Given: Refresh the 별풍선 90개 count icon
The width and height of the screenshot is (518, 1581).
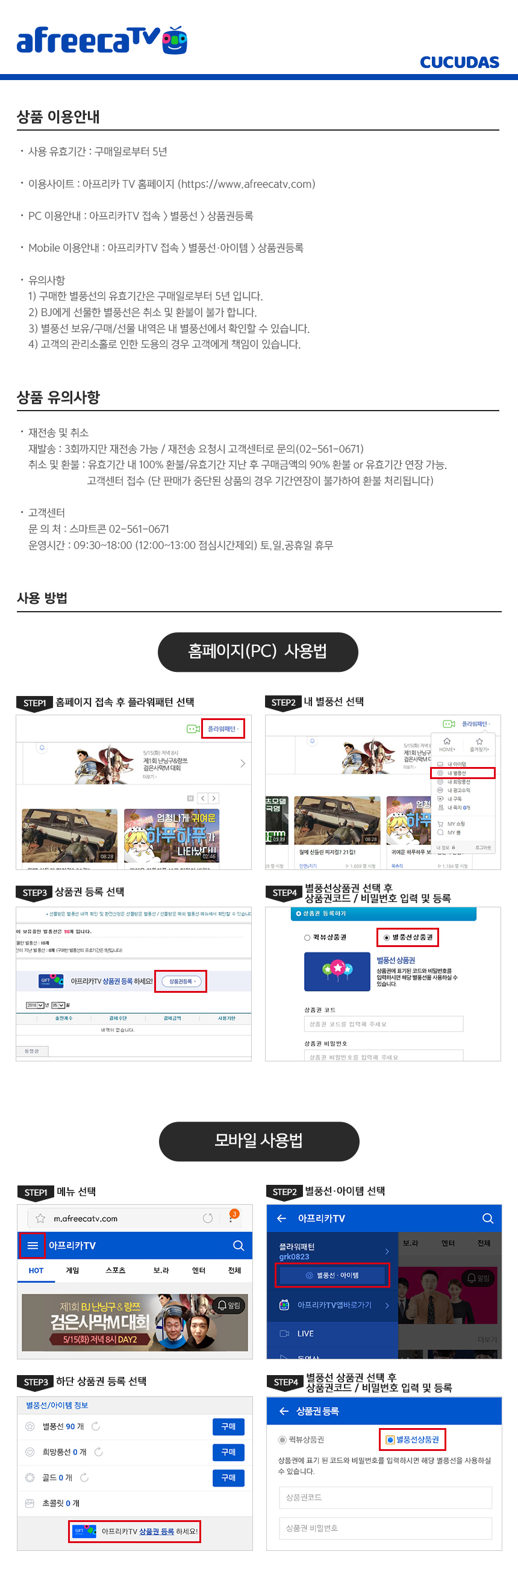Looking at the screenshot, I should (x=96, y=1426).
